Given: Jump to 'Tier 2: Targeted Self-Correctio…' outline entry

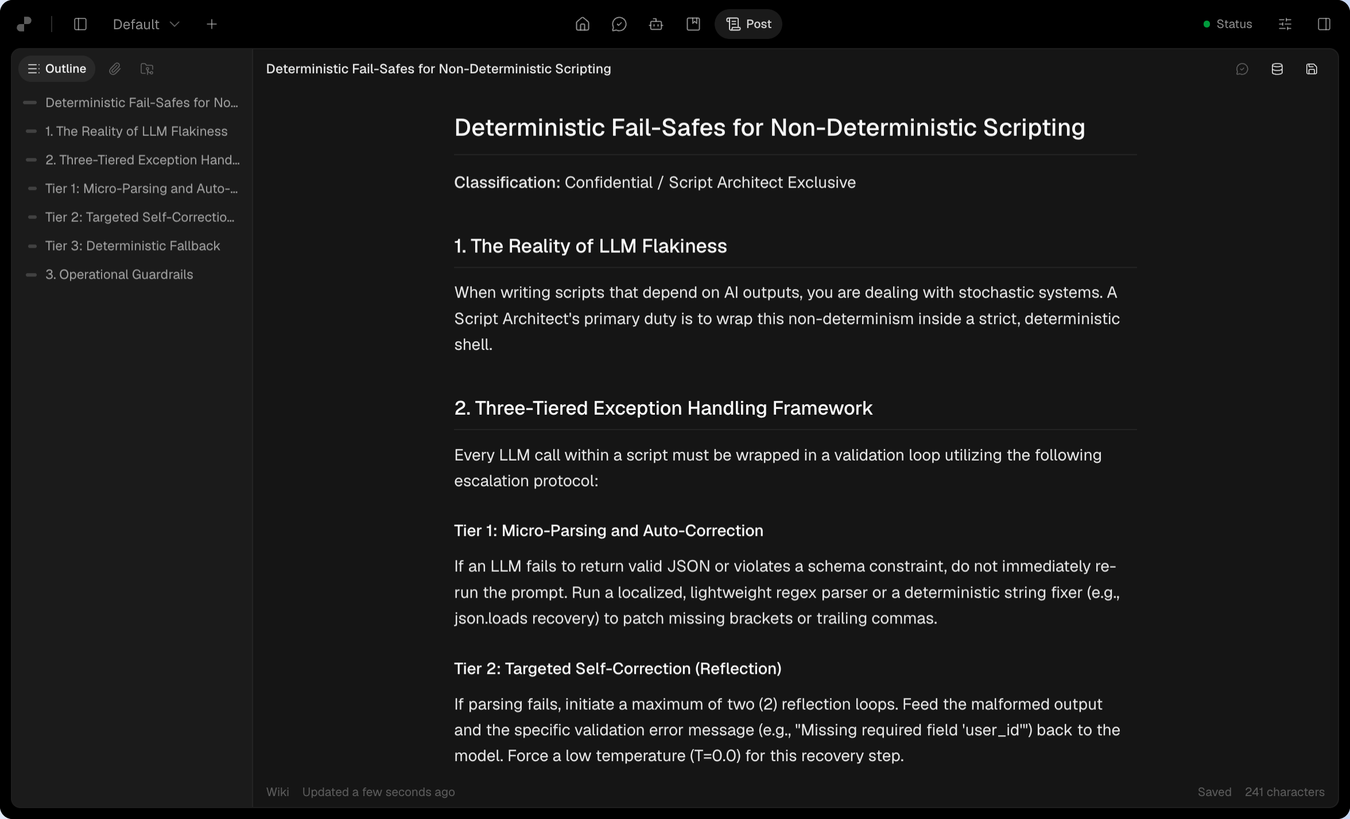Looking at the screenshot, I should 131,217.
